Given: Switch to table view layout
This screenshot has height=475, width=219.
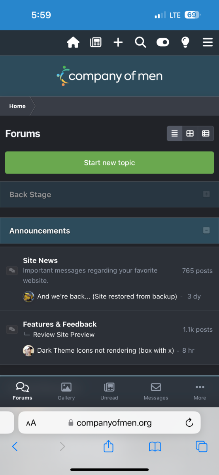Looking at the screenshot, I should (x=206, y=133).
